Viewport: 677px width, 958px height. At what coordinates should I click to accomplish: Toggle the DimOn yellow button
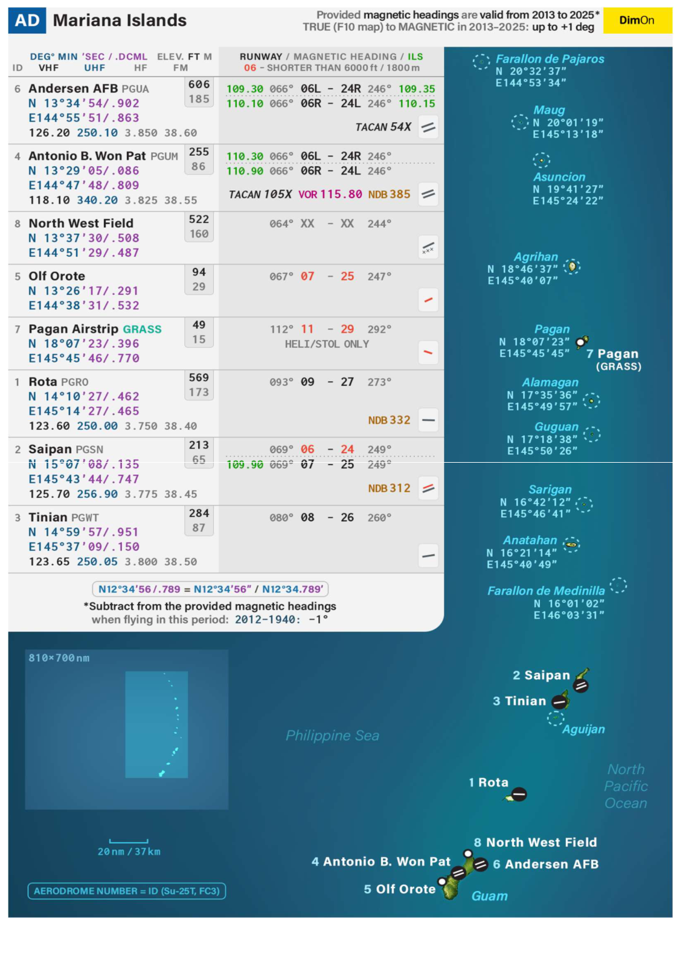pyautogui.click(x=637, y=21)
